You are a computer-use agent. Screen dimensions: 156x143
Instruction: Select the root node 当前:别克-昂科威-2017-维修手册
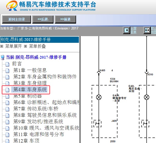click(36, 57)
